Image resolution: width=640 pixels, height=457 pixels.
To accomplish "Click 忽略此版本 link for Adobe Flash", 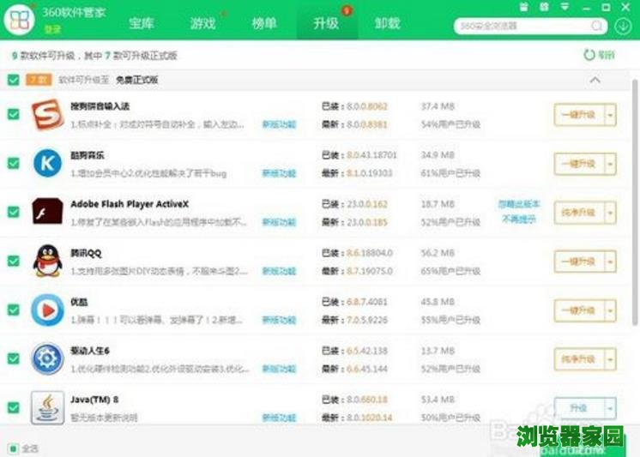I will pyautogui.click(x=519, y=204).
